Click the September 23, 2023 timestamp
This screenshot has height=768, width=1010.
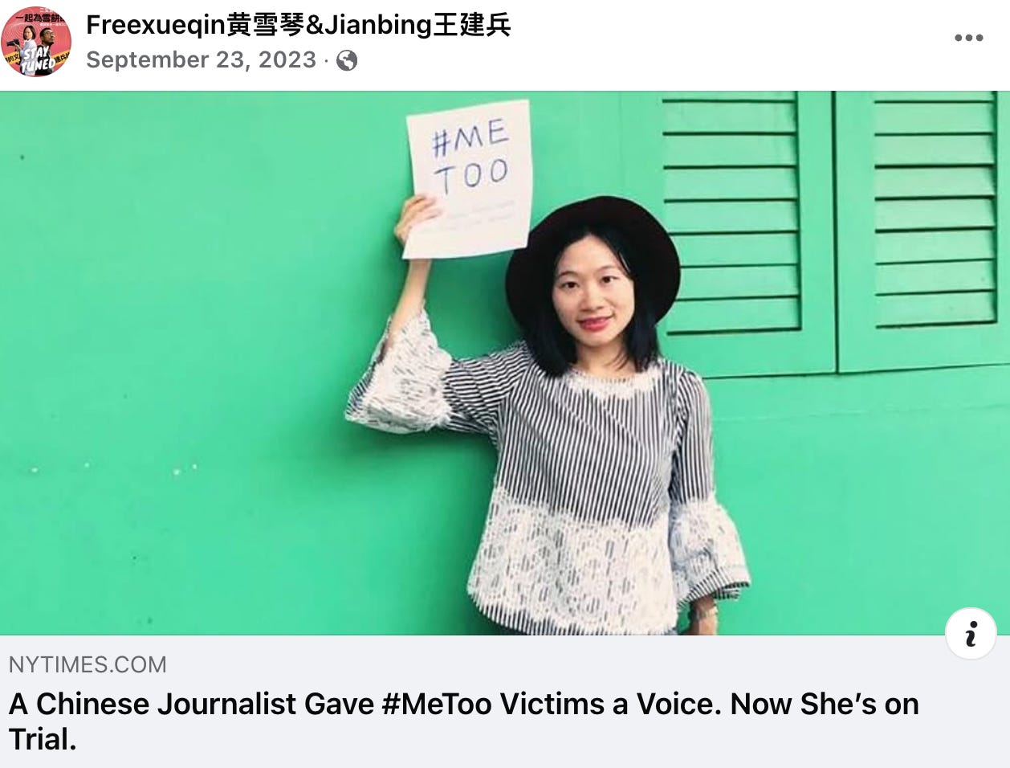201,60
